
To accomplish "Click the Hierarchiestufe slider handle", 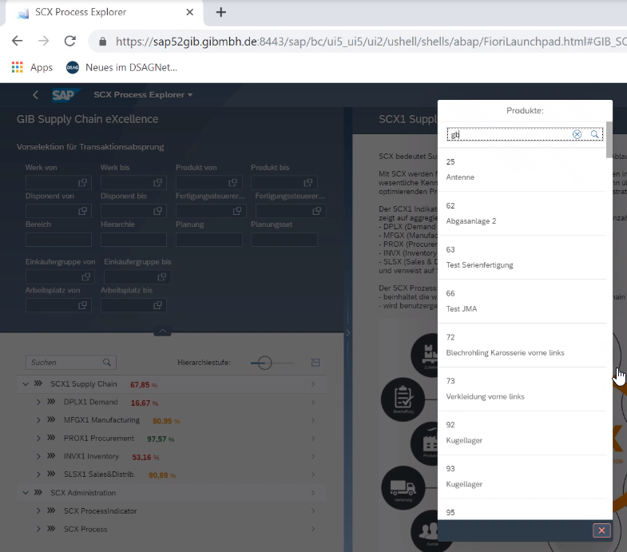I will pyautogui.click(x=264, y=363).
